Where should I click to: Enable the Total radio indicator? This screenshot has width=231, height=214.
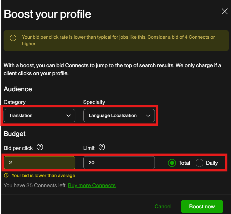(x=172, y=163)
